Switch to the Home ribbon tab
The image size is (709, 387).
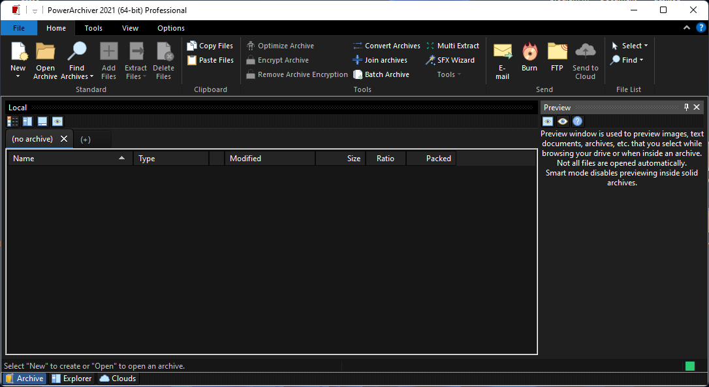coord(56,28)
